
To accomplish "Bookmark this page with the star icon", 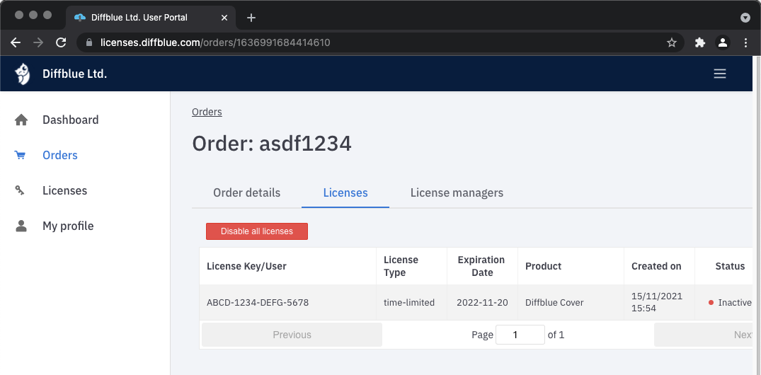I will [672, 42].
